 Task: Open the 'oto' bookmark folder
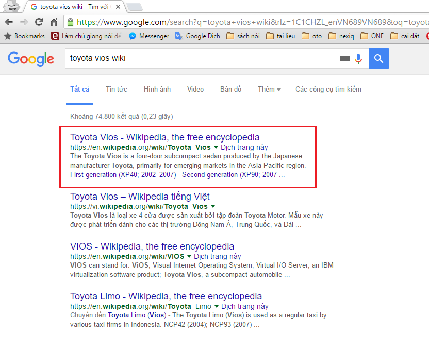[311, 36]
